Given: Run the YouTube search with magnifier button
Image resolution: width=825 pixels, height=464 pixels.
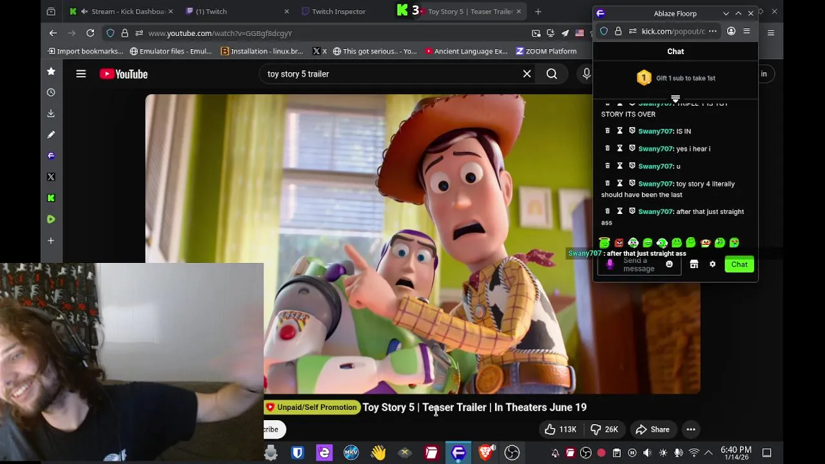Looking at the screenshot, I should 552,74.
